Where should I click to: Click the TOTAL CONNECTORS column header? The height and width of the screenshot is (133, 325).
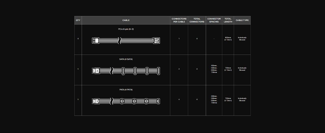[x=197, y=20]
